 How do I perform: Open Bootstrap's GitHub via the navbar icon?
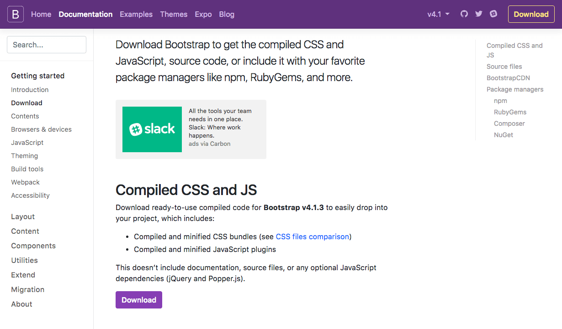tap(464, 14)
